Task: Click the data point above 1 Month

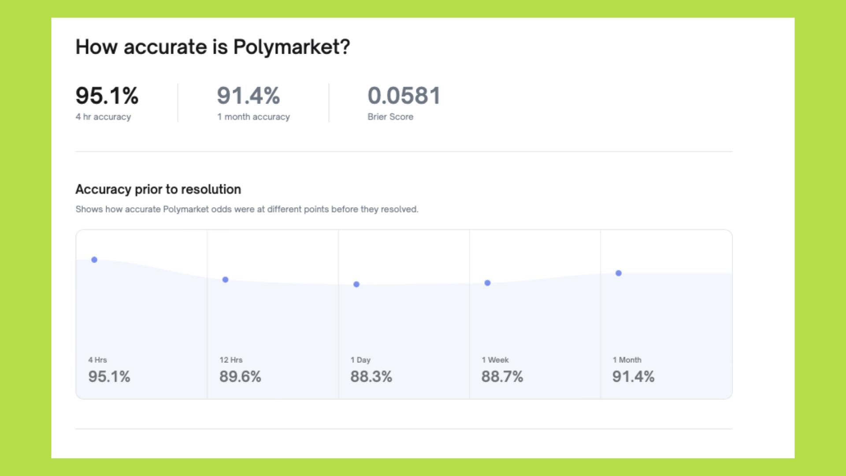Action: (x=619, y=273)
